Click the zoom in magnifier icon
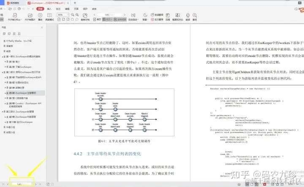The width and height of the screenshot is (304, 187). 77,15
